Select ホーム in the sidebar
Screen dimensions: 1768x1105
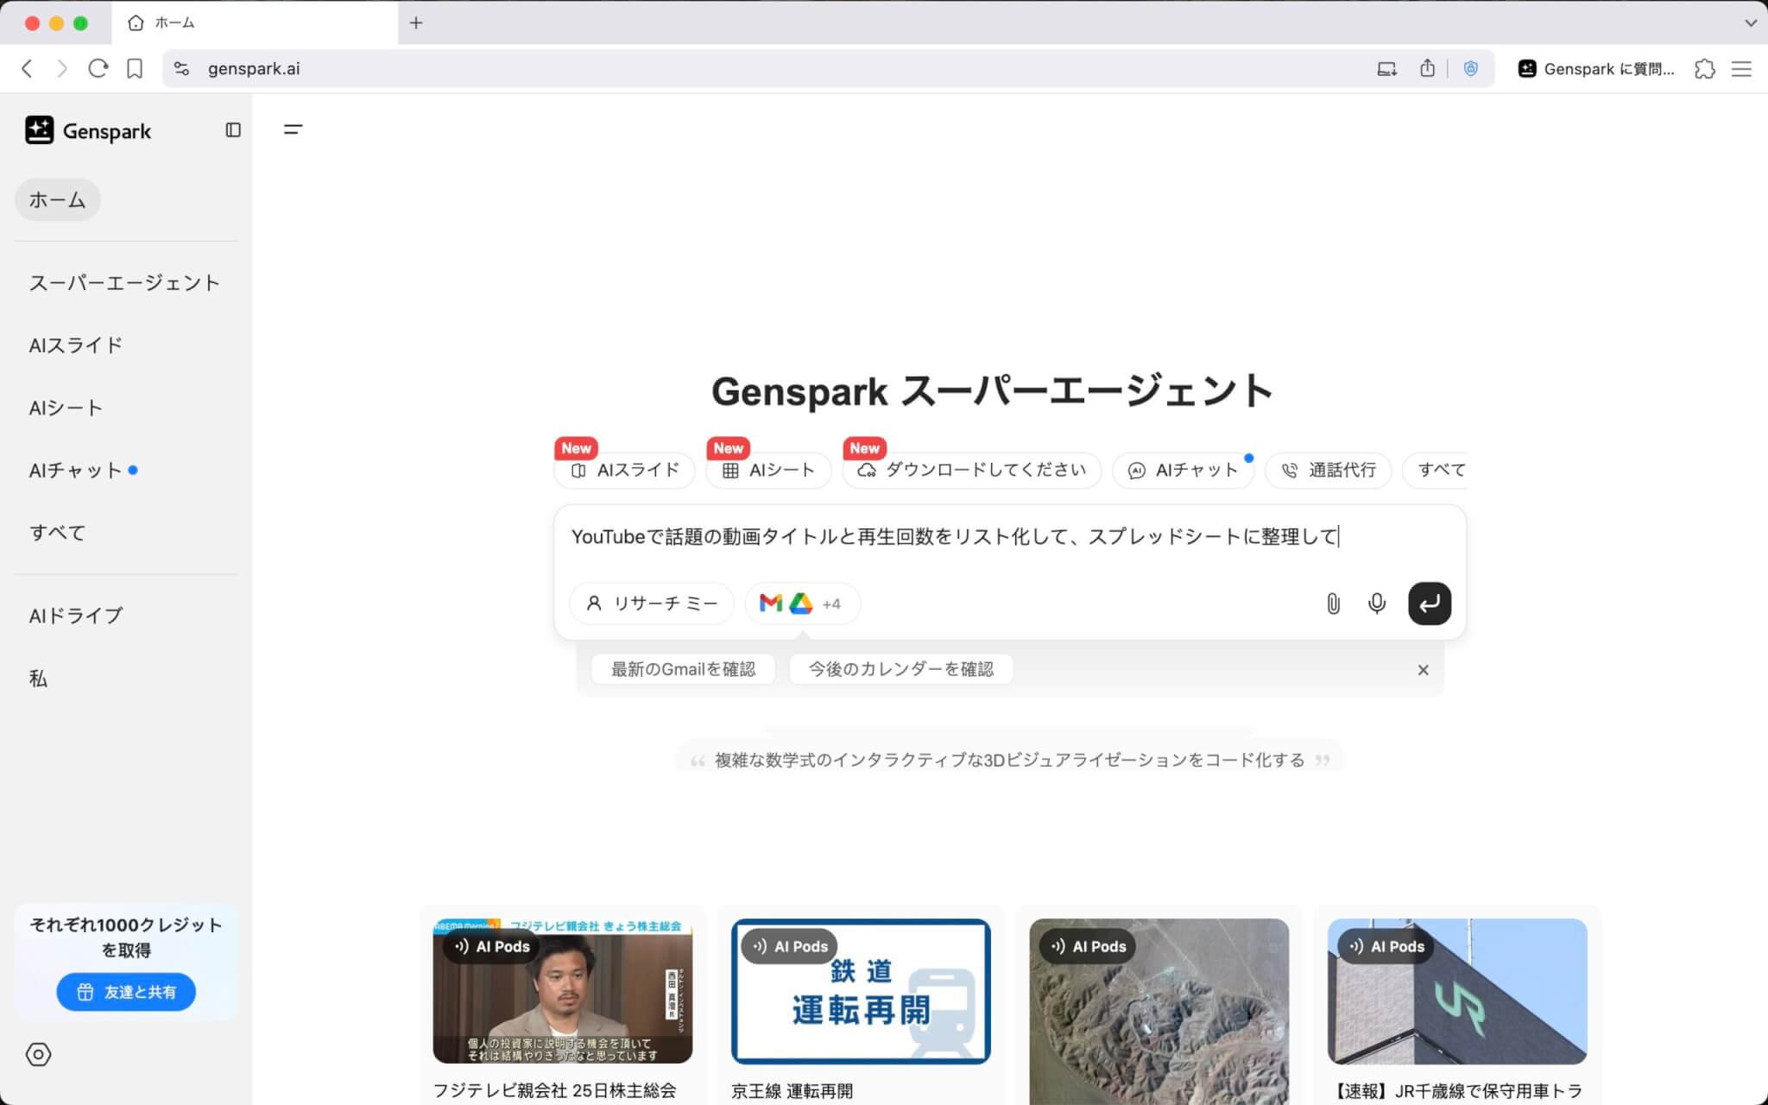pos(57,199)
